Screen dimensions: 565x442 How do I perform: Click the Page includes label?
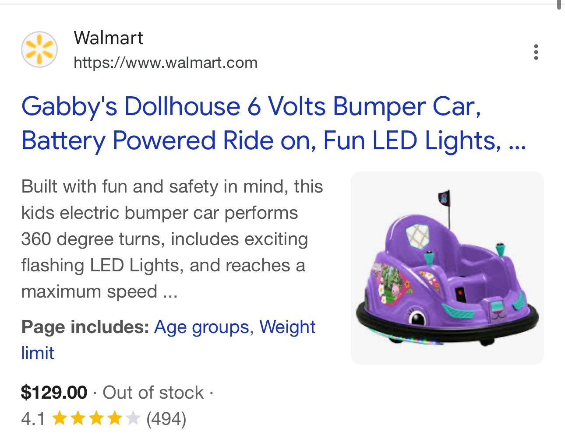(84, 326)
